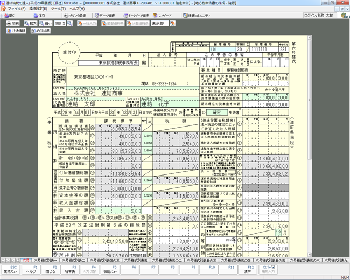Go to previous prefecture 前都道府県
This screenshot has height=280, width=350.
coord(113,23)
